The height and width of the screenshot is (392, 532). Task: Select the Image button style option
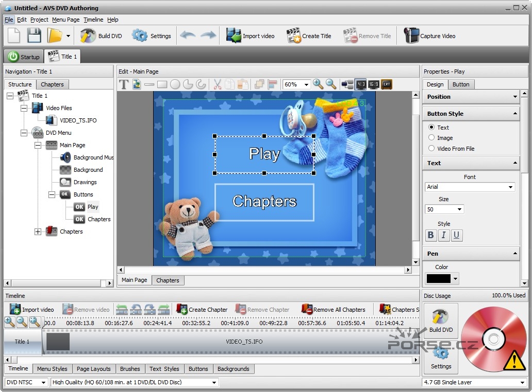[x=431, y=138]
